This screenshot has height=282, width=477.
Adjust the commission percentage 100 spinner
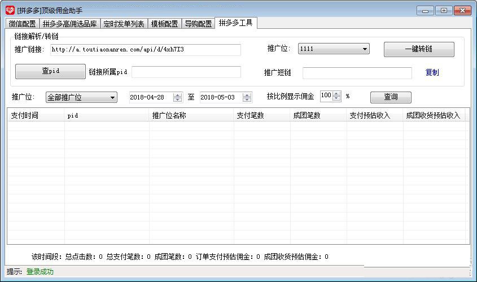[337, 96]
